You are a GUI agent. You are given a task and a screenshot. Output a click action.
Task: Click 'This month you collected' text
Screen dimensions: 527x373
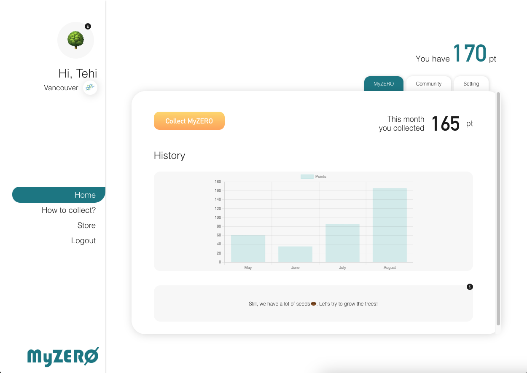point(401,123)
